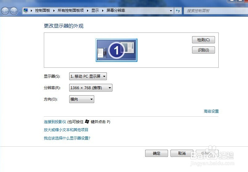Click 控制面板 breadcrumb in address bar
This screenshot has width=248, height=172.
click(43, 11)
